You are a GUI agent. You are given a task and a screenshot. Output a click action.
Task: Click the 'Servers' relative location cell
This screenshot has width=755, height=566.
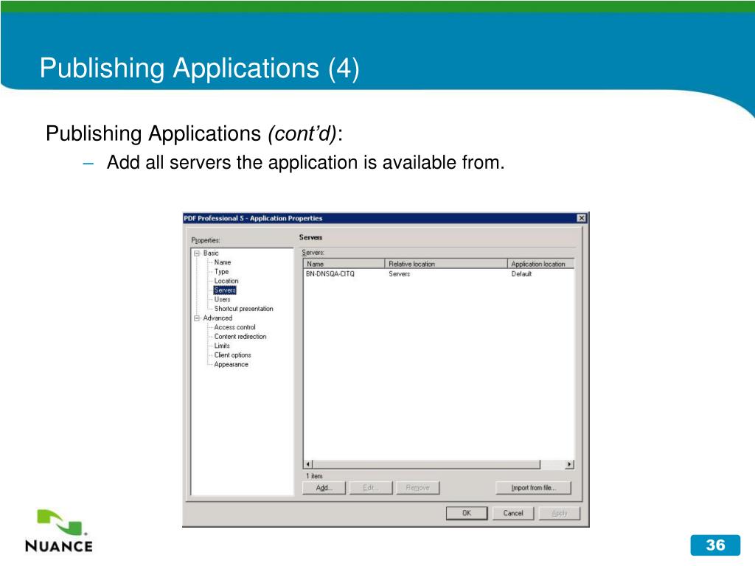point(399,274)
